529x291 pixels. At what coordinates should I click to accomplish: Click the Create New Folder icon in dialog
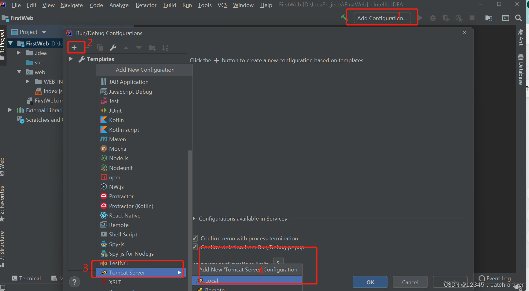point(152,48)
